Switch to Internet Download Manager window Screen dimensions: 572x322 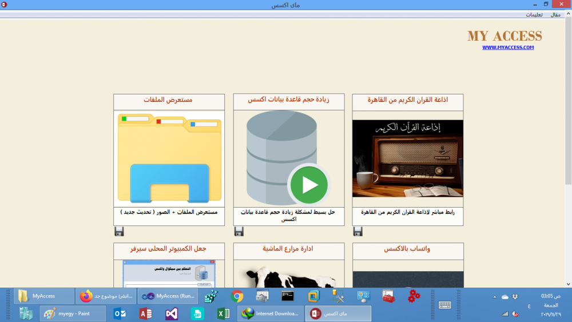tap(271, 313)
